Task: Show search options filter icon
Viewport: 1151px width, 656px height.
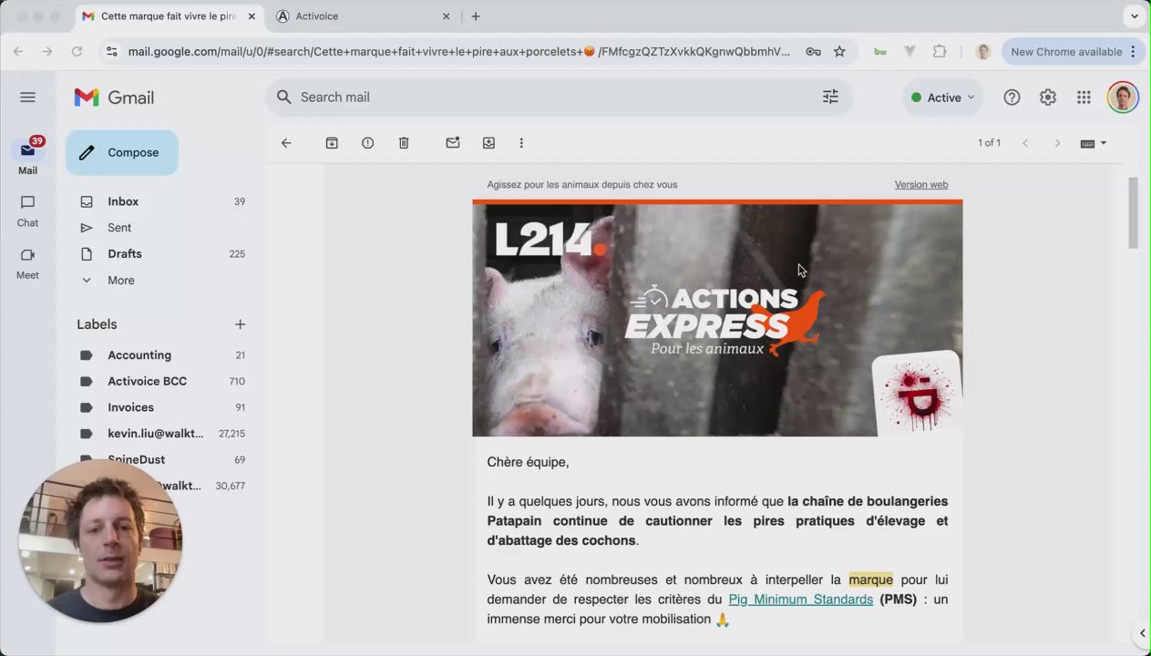Action: tap(830, 97)
